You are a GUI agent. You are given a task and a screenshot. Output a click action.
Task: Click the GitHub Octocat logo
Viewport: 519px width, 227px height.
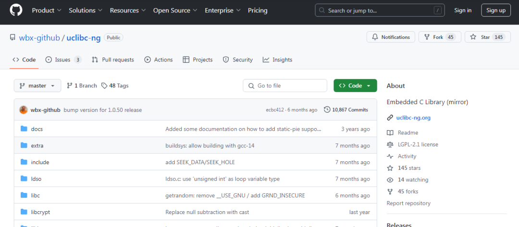click(16, 10)
